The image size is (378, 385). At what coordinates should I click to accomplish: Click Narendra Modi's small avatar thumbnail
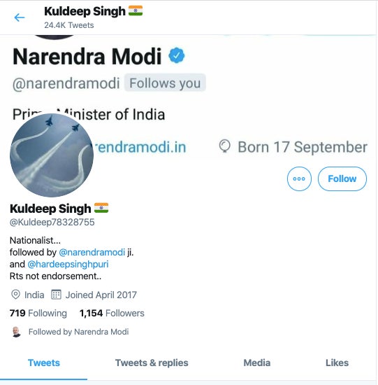tap(17, 332)
